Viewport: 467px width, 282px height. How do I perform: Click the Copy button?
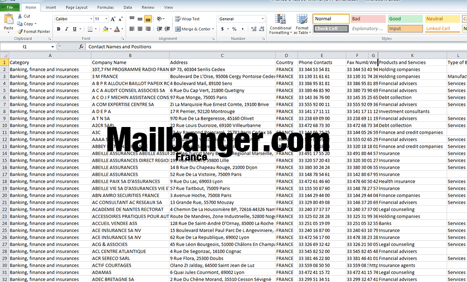pyautogui.click(x=25, y=24)
